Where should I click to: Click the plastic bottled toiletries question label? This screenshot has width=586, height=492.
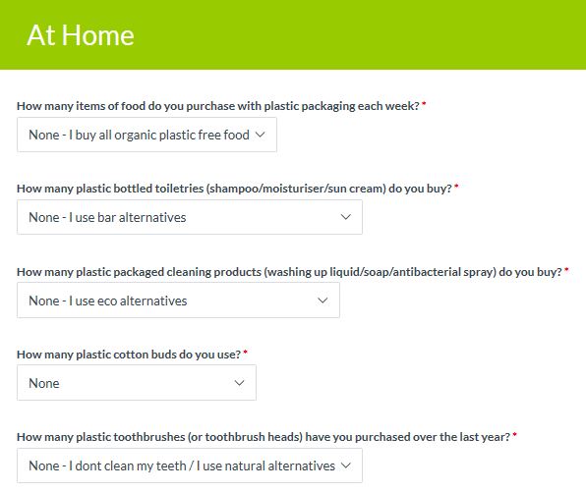[x=234, y=189]
